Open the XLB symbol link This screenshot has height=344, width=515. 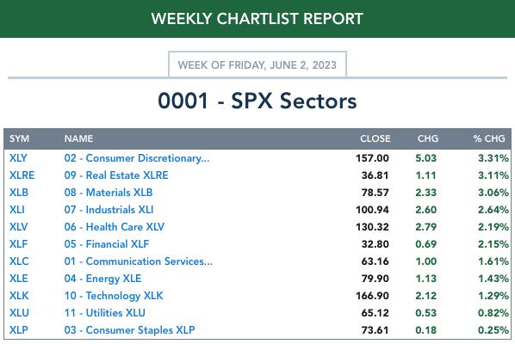point(19,193)
